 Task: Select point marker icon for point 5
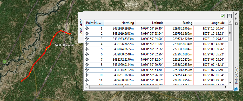pyautogui.click(x=87, y=49)
